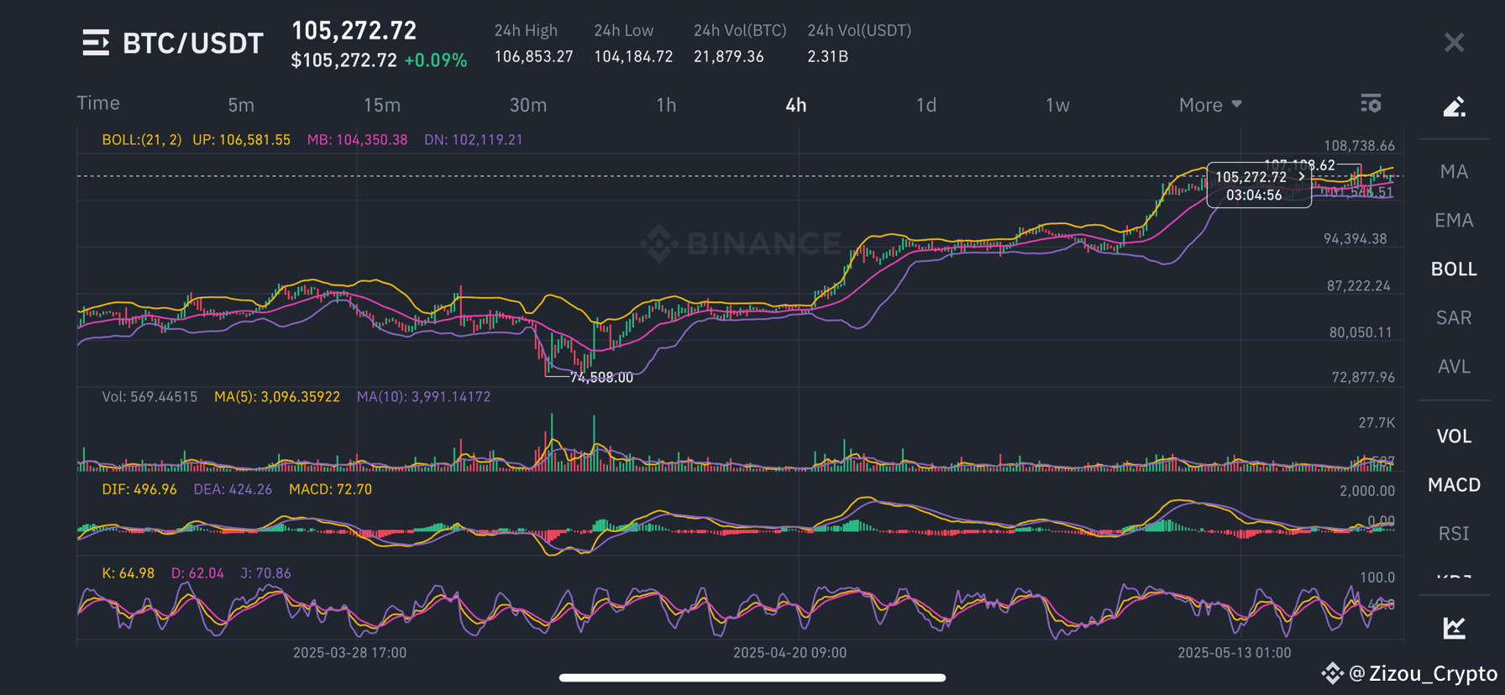Tap the 24h Low value 104,184.72

tap(633, 56)
